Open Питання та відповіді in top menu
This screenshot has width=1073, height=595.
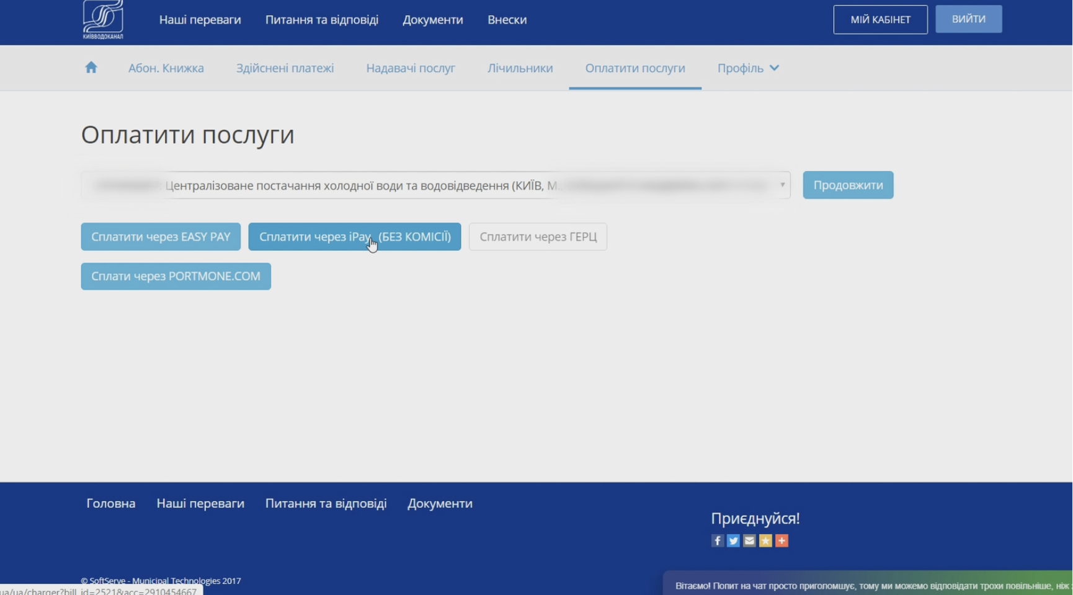click(x=322, y=20)
